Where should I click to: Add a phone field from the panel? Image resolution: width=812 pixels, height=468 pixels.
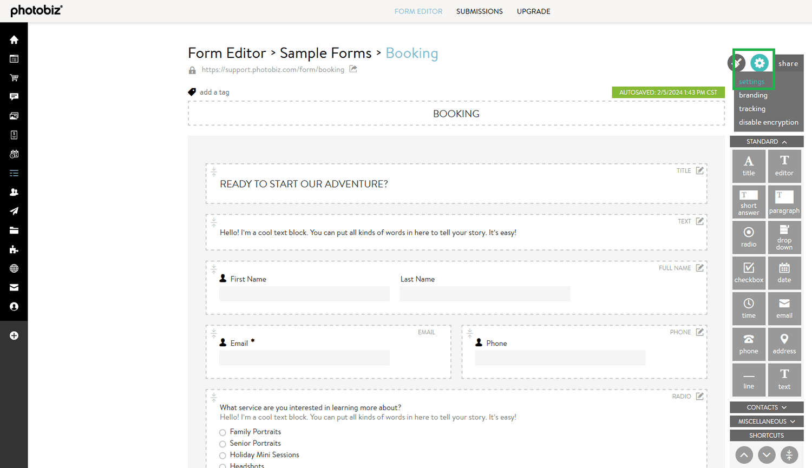[x=749, y=344]
